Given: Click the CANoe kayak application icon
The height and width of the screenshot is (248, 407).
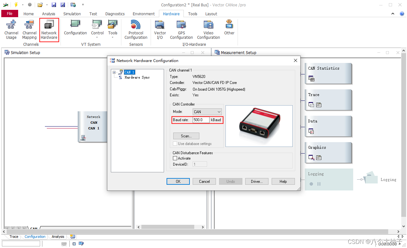Looking at the screenshot, I should (6, 5).
